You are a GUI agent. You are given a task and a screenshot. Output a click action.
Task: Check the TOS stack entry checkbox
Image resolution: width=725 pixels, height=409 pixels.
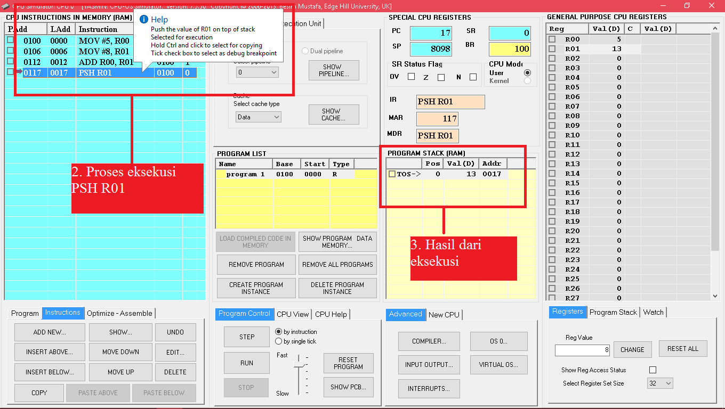[392, 173]
